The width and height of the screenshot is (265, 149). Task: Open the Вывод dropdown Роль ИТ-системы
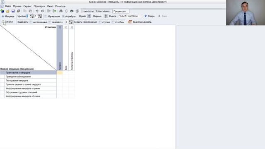[130, 16]
